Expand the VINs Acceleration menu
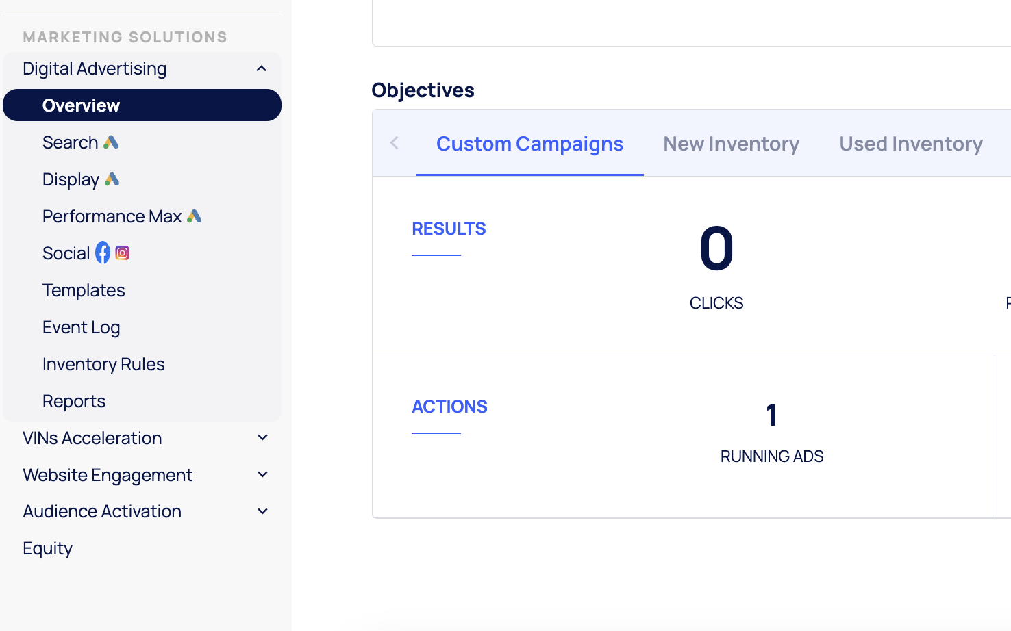 point(262,438)
